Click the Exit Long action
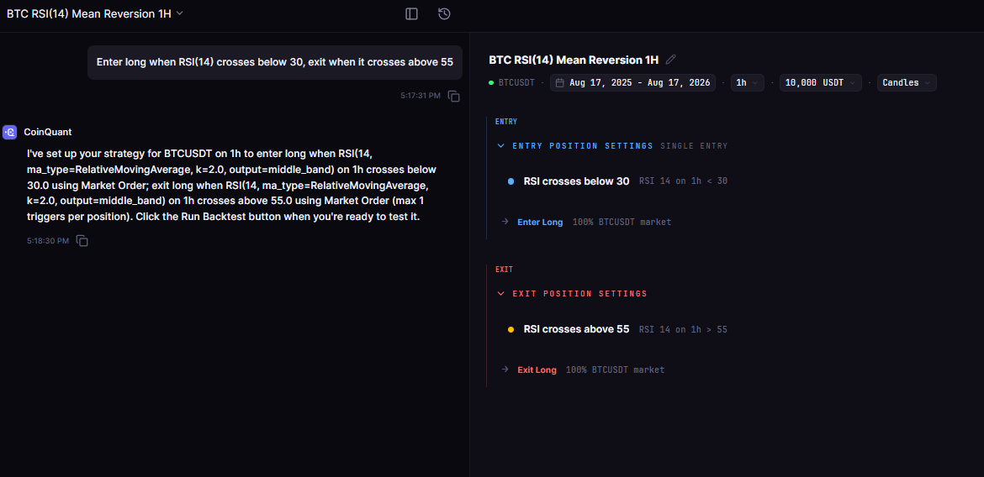984x477 pixels. pos(537,370)
